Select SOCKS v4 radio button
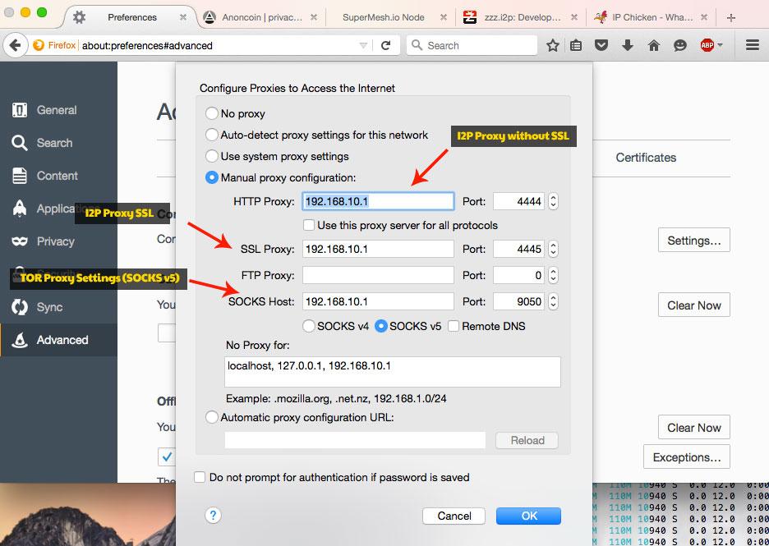 pyautogui.click(x=308, y=326)
